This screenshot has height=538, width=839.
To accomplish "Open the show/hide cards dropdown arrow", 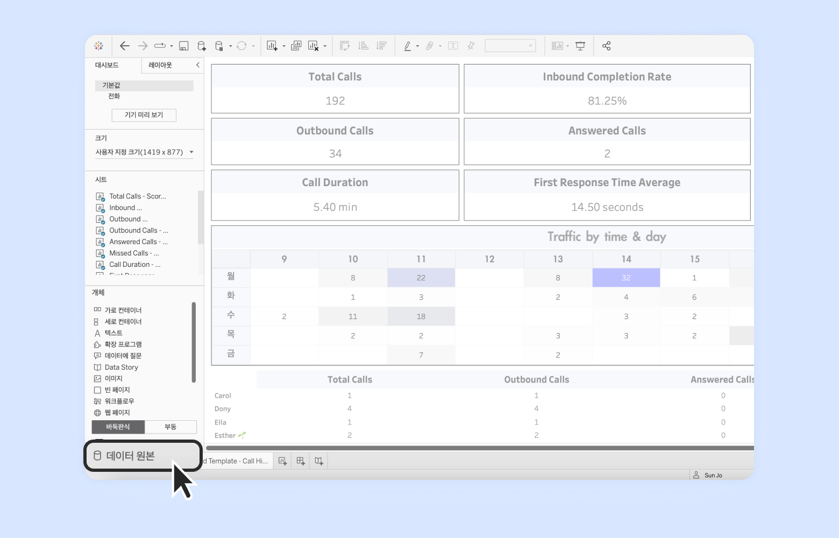I will pos(567,46).
